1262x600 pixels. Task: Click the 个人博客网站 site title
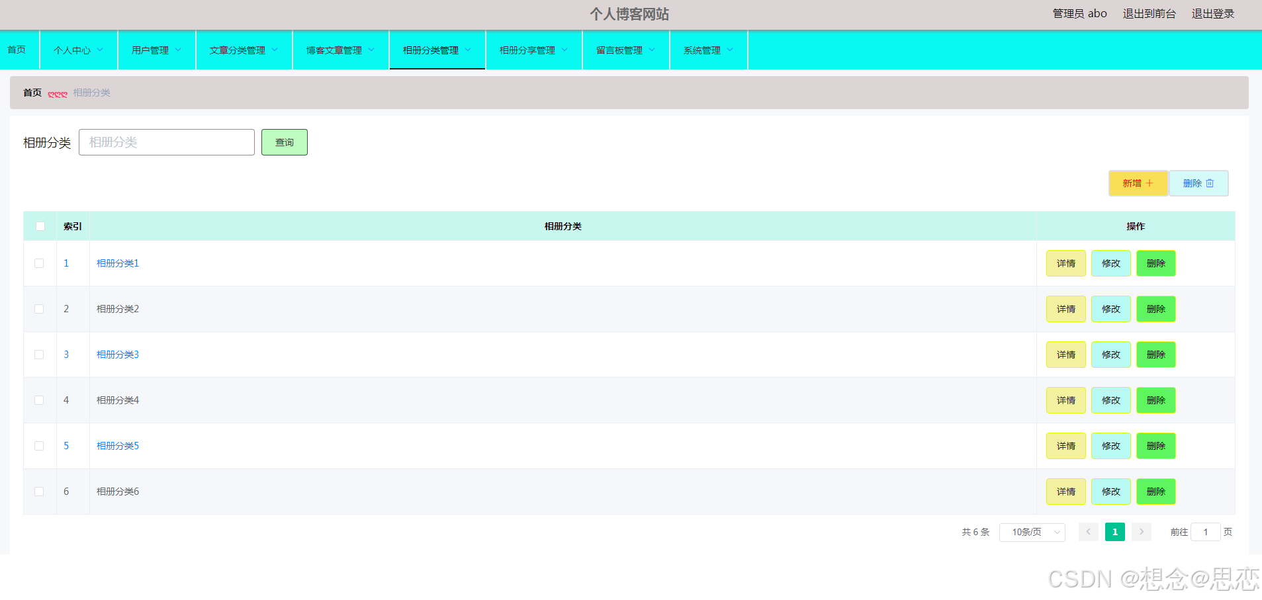629,14
